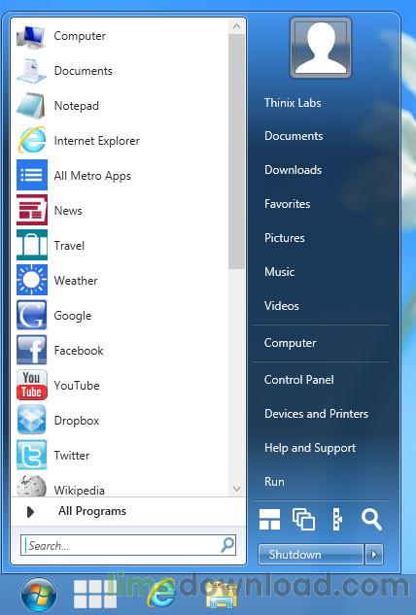Click the user account picture

[x=321, y=48]
